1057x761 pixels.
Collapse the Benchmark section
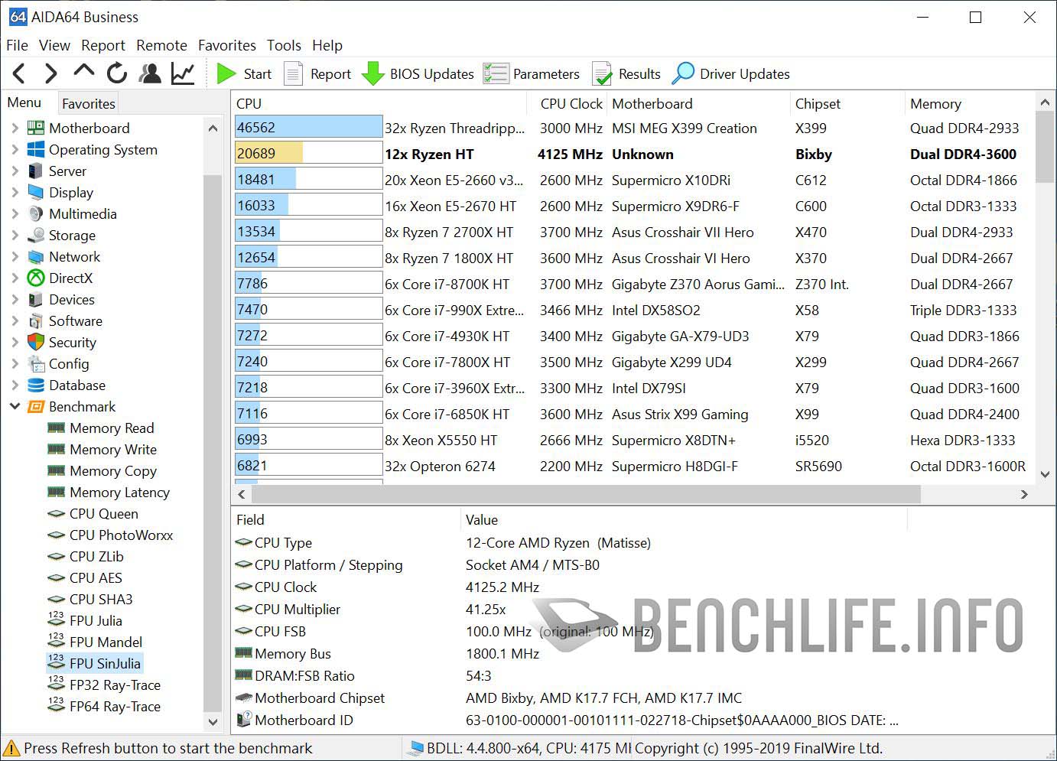(x=15, y=406)
